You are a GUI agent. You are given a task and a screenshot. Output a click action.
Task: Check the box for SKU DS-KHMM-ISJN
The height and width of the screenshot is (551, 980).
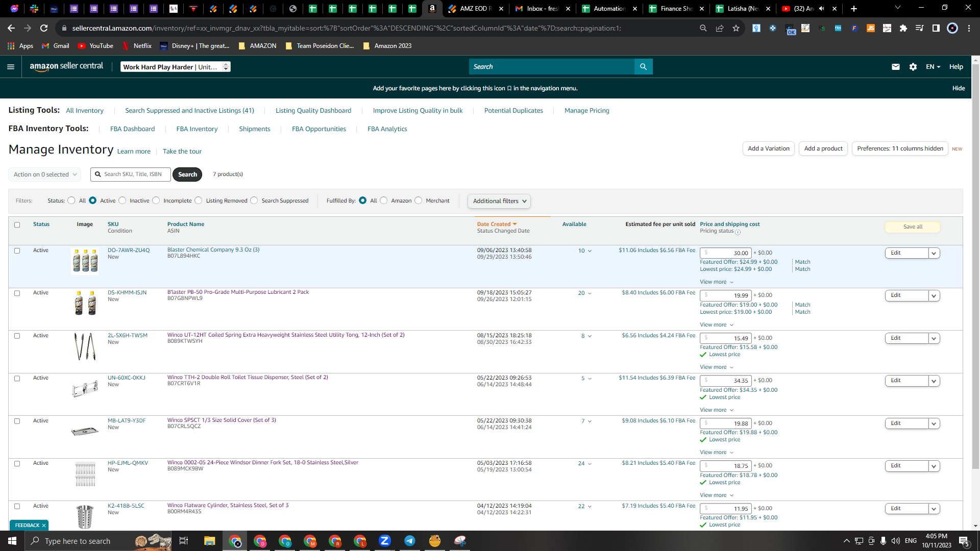[x=17, y=293]
